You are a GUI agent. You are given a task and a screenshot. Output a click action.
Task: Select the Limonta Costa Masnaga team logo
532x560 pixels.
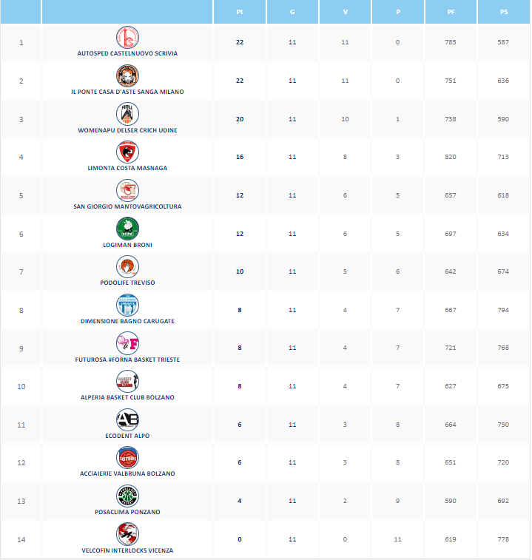click(127, 152)
